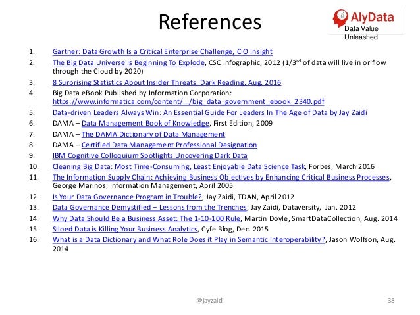Click the AlyData brand name text
This screenshot has height=315, width=420.
[x=373, y=17]
